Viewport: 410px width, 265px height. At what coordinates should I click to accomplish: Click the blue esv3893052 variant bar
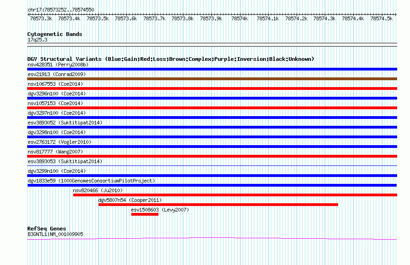[212, 127]
